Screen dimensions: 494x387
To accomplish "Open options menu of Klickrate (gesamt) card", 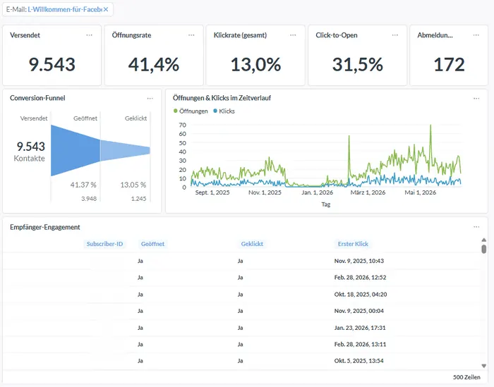I will [x=293, y=35].
